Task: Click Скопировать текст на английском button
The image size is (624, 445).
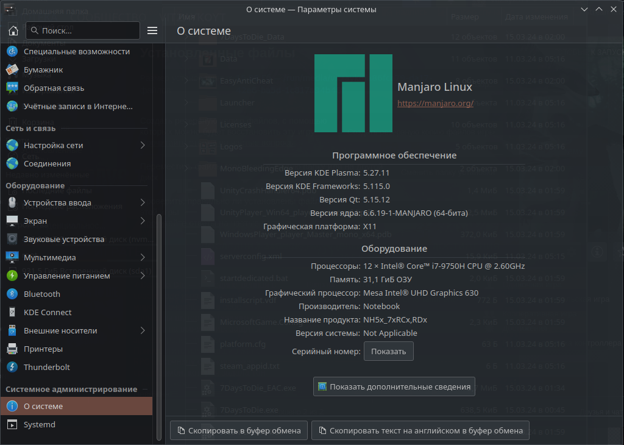Action: (x=420, y=430)
